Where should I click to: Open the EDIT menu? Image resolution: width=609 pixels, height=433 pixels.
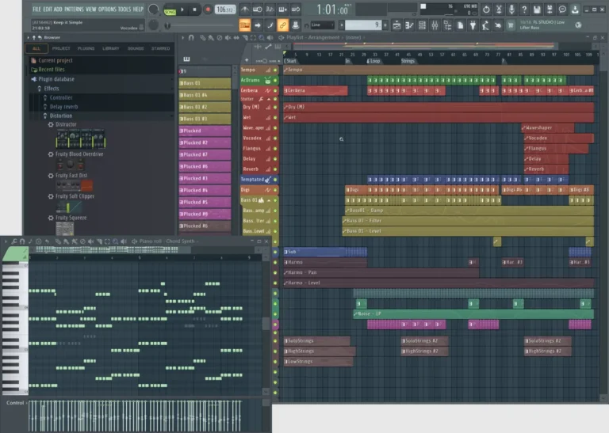48,9
